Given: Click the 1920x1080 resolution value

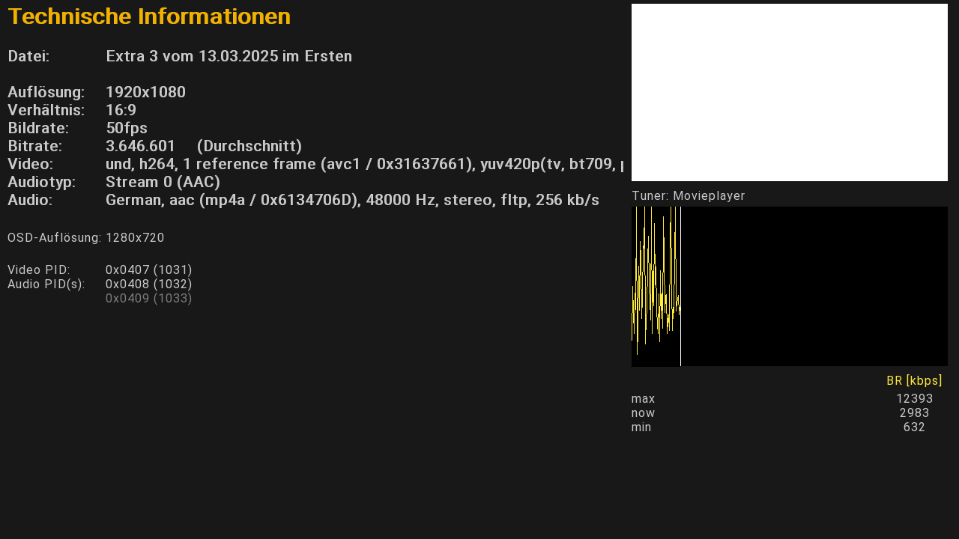Looking at the screenshot, I should click(x=145, y=92).
